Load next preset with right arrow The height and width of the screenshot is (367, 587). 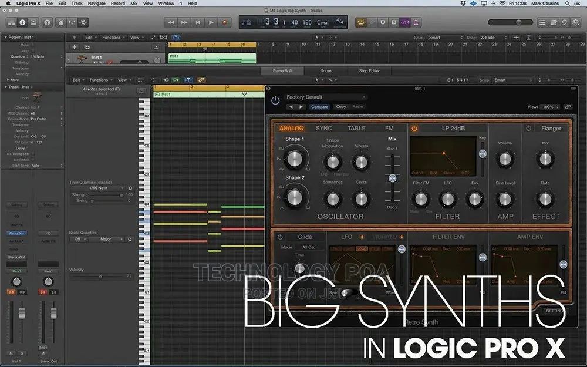(301, 107)
